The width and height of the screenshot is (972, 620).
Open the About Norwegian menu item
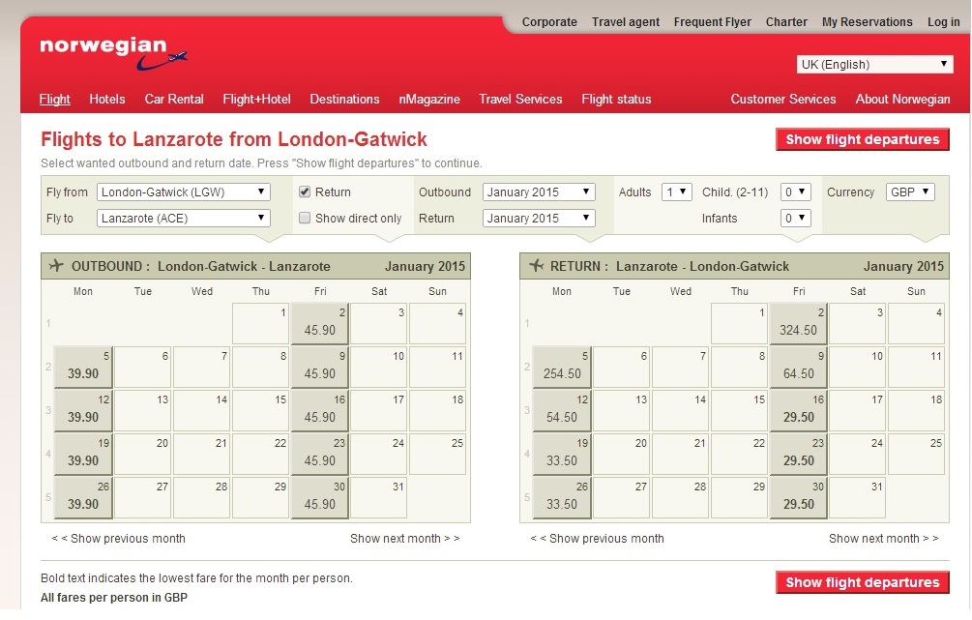902,100
